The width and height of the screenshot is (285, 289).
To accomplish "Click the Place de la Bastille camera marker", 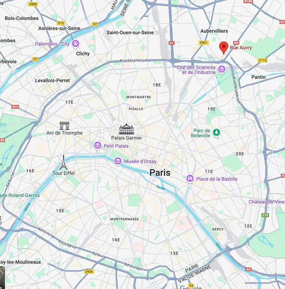I will 190,179.
